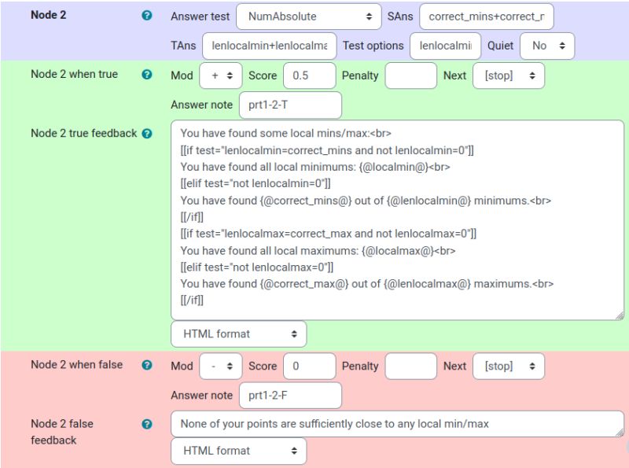629x468 pixels.
Task: Open help icon for Node 2 when false
Action: tap(147, 365)
